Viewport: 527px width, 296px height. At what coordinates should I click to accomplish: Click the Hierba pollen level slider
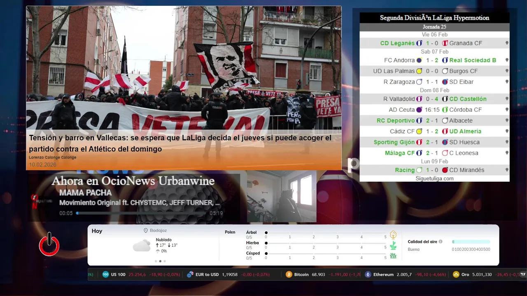point(326,243)
